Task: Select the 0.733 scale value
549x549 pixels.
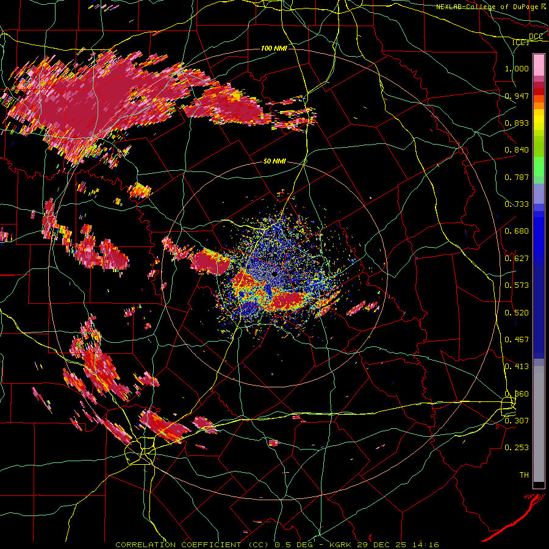Action: 517,204
